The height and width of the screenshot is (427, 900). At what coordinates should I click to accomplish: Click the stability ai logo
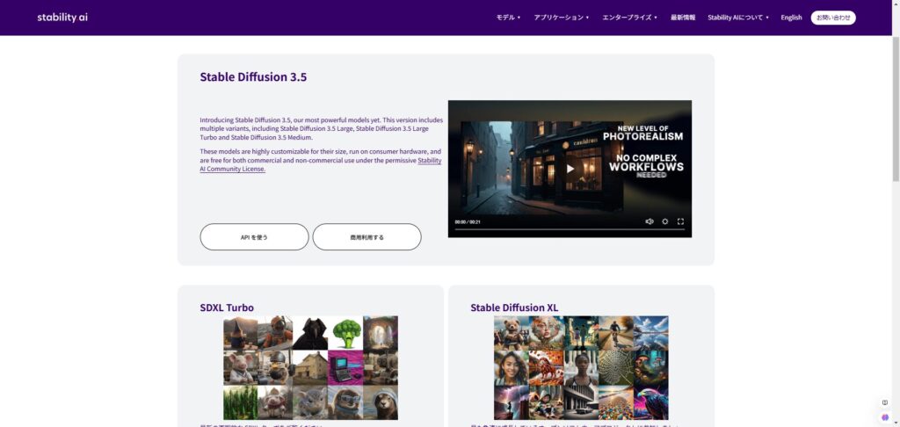tap(62, 18)
